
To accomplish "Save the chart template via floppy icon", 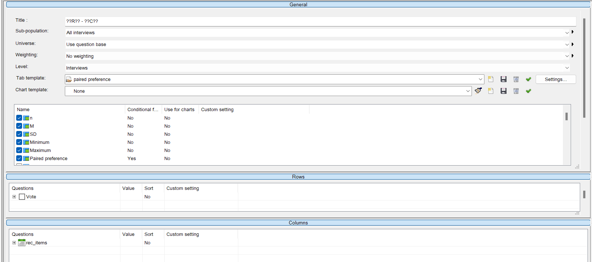I will tap(504, 91).
